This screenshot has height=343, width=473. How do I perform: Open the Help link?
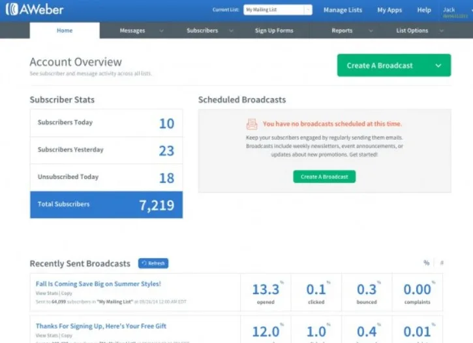click(x=424, y=10)
